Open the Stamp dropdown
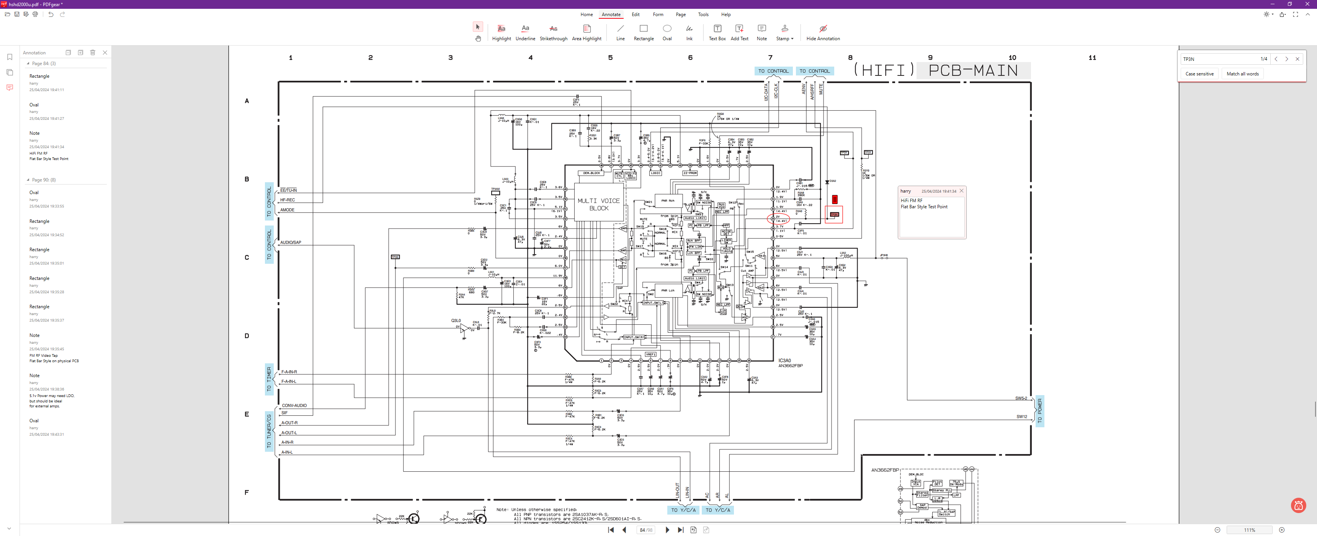The height and width of the screenshot is (536, 1317). click(785, 32)
